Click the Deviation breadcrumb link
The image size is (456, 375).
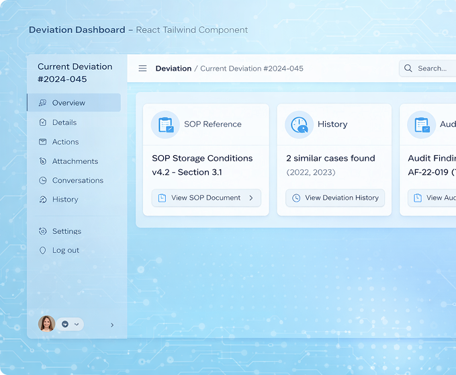[x=173, y=69]
